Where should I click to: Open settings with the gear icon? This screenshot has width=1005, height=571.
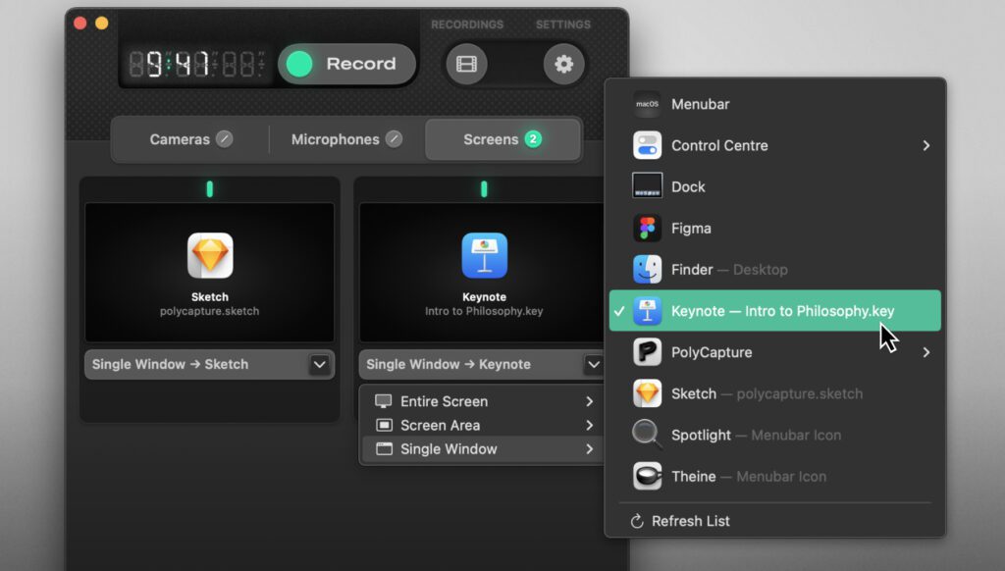tap(563, 65)
